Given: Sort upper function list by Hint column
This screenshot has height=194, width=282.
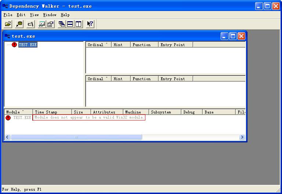Looking at the screenshot, I should pyautogui.click(x=121, y=45).
